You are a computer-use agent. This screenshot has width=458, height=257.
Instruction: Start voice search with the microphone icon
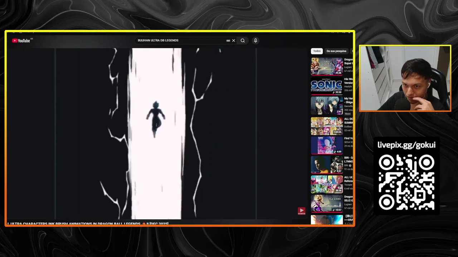click(x=255, y=41)
